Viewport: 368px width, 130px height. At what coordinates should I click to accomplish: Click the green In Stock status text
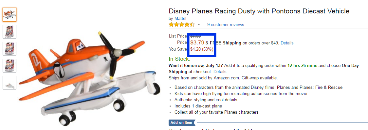click(x=179, y=59)
